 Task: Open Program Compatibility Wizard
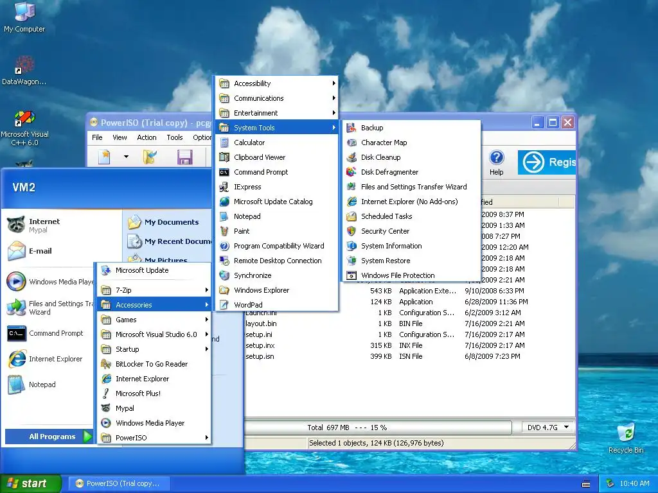pyautogui.click(x=276, y=246)
